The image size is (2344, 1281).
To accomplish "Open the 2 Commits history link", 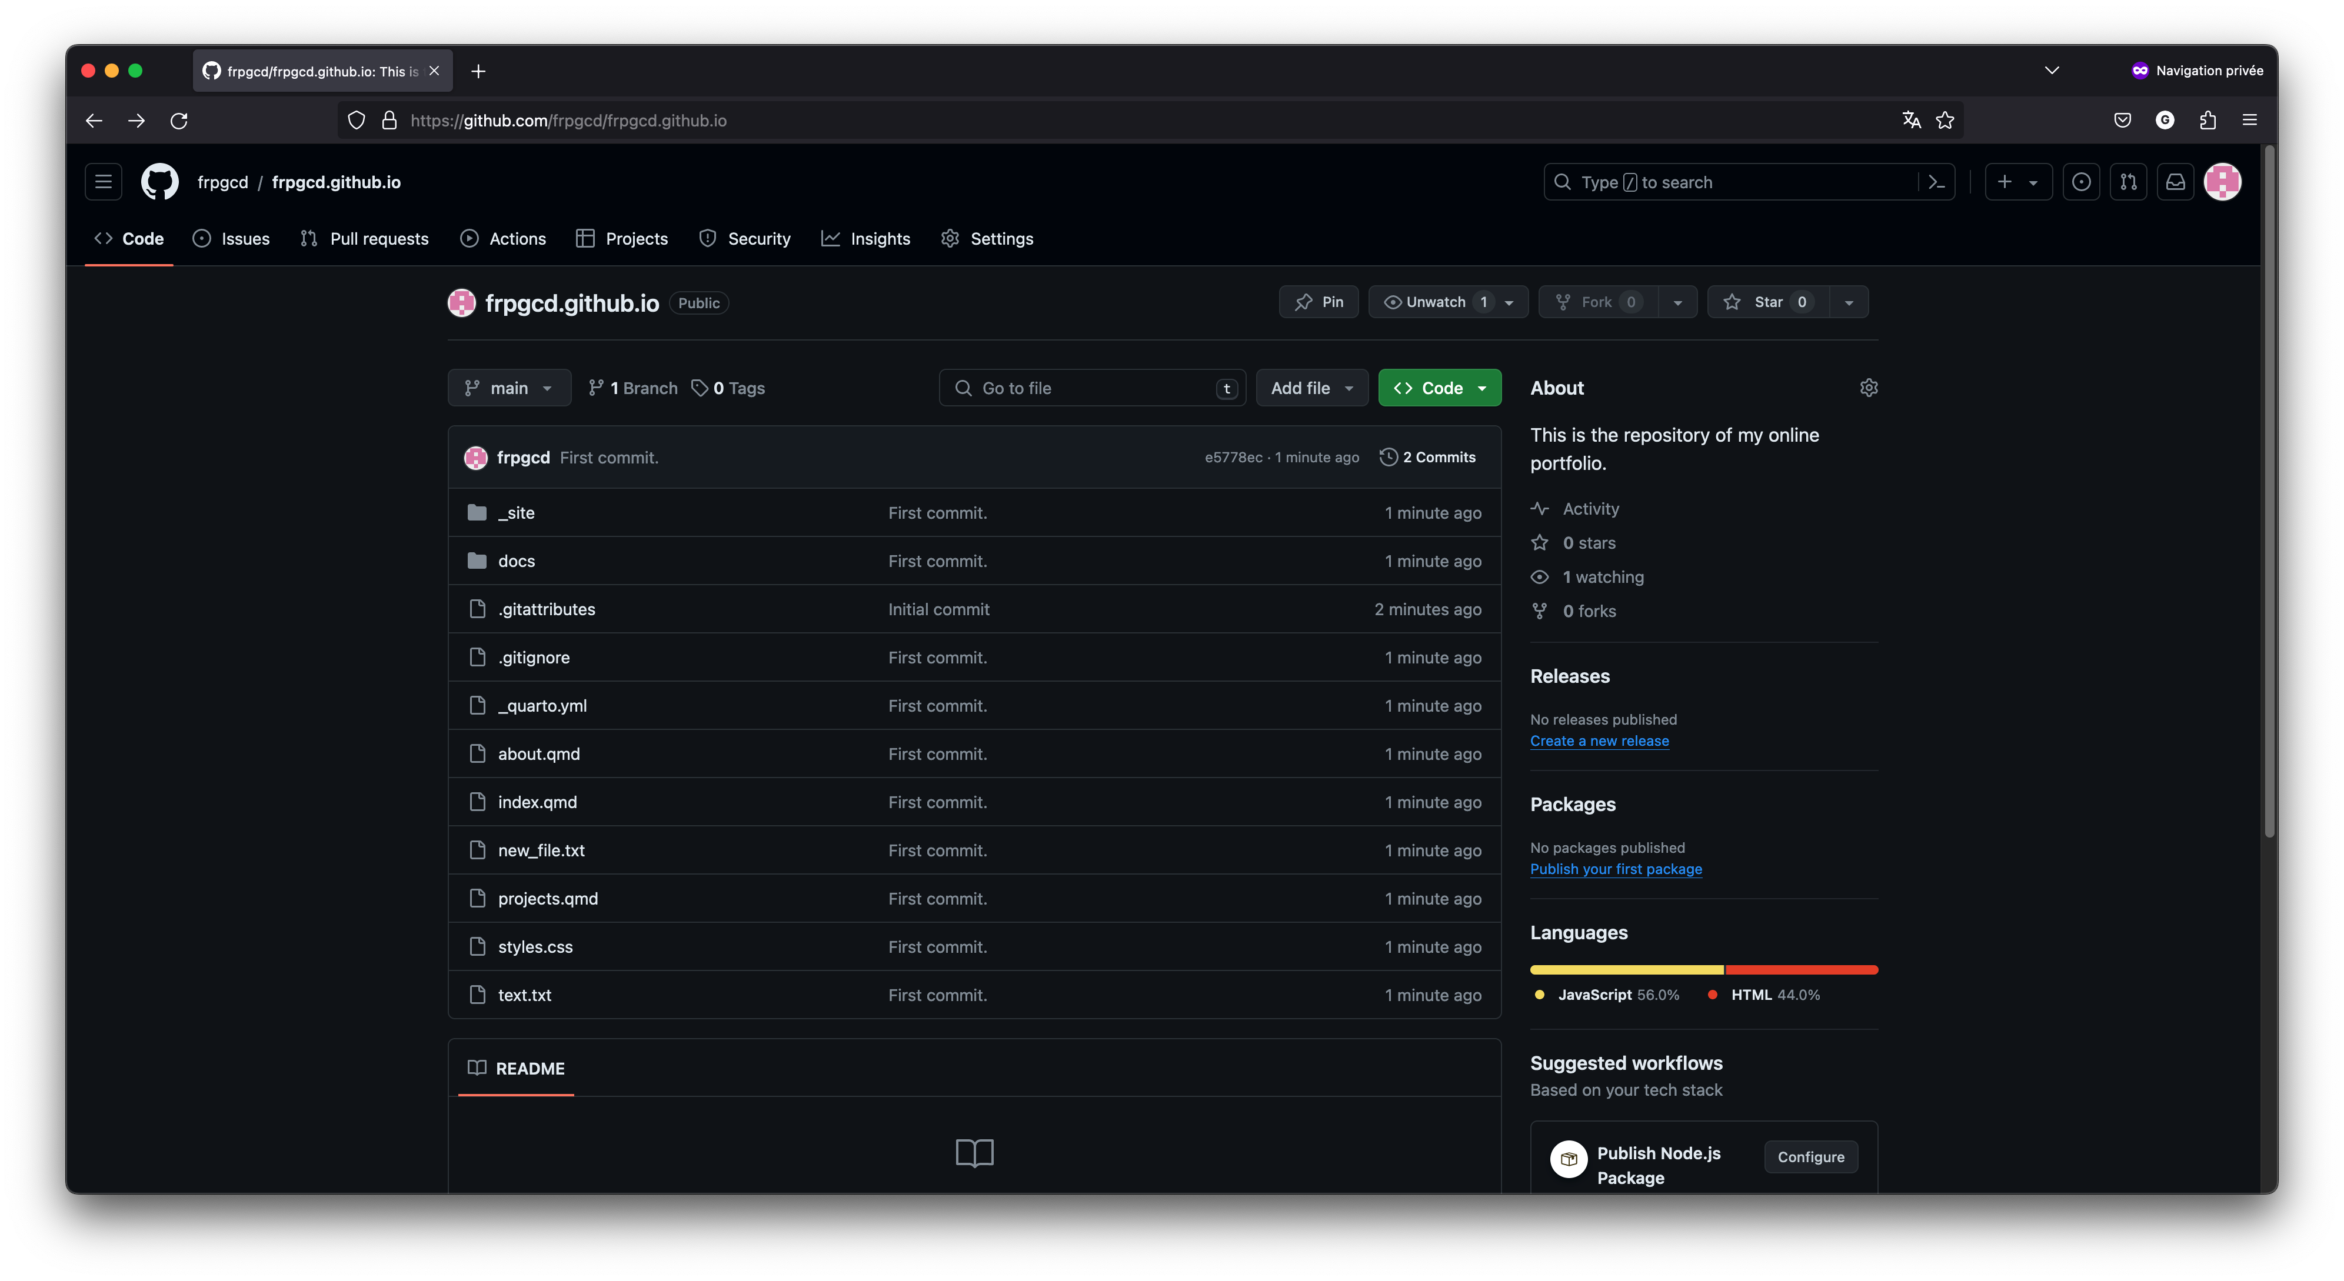I will [x=1429, y=457].
